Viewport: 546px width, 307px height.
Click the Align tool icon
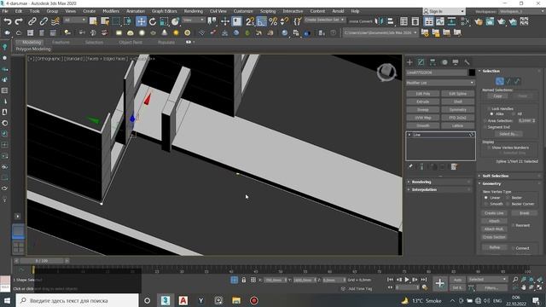point(391,21)
